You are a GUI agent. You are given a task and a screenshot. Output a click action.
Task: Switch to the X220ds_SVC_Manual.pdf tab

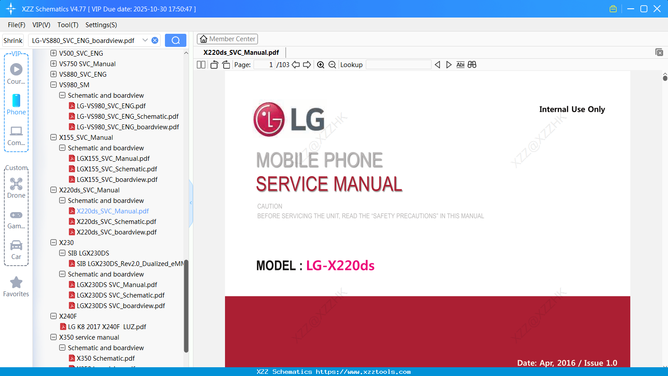point(240,52)
